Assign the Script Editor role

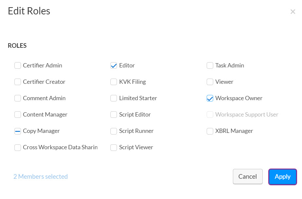click(114, 115)
